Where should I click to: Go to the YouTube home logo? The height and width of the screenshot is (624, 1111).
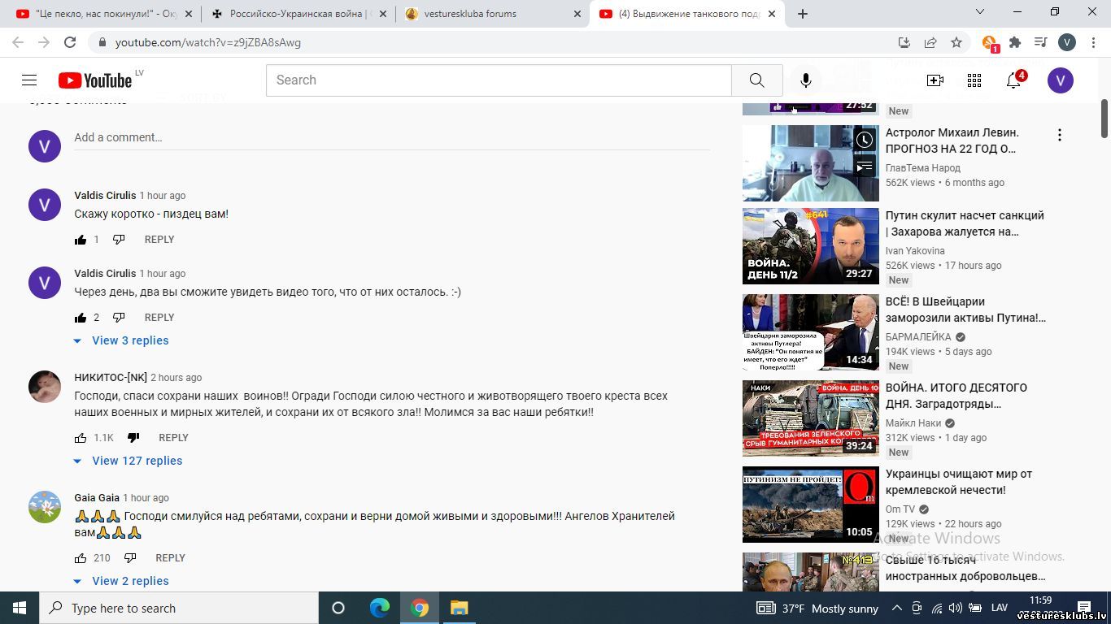95,80
